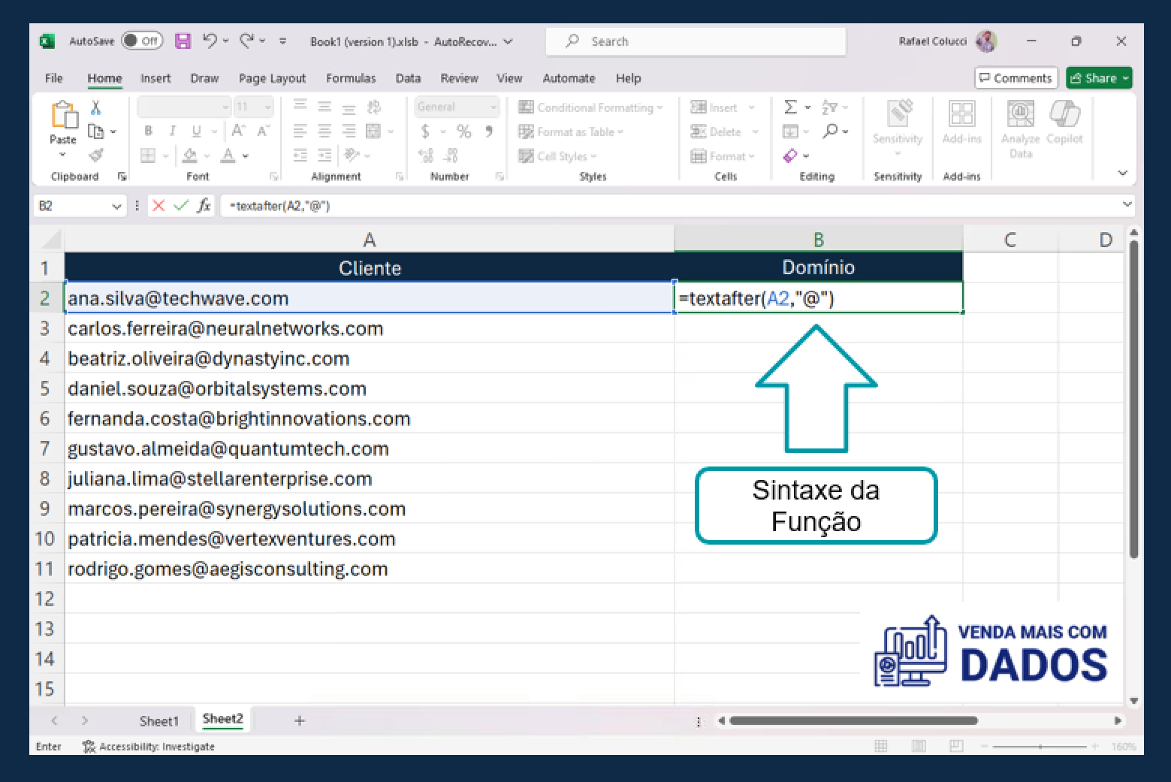Increase decimal places in Number group
The height and width of the screenshot is (782, 1171).
(425, 155)
